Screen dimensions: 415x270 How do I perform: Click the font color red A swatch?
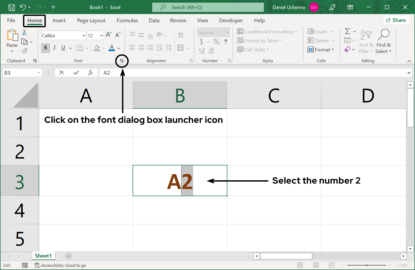tap(112, 48)
